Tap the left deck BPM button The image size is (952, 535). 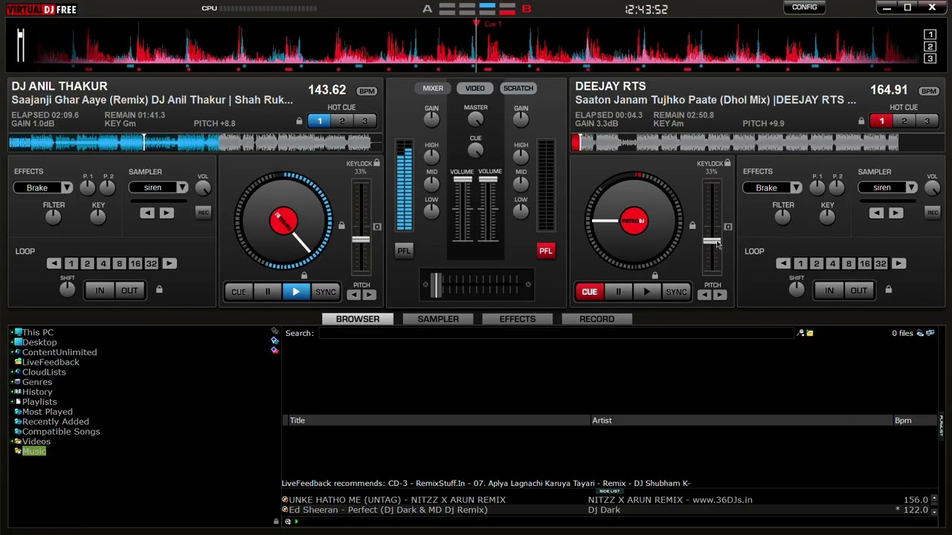pos(367,91)
